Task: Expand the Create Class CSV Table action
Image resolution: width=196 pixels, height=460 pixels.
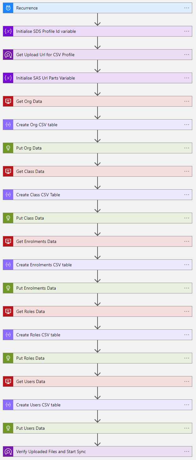Action: point(98,195)
